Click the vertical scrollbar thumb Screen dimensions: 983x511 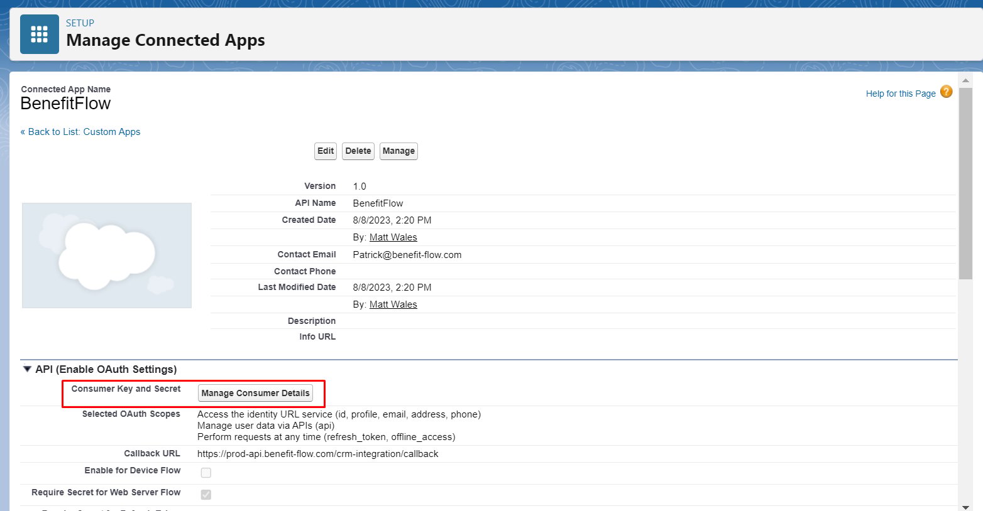coord(966,183)
